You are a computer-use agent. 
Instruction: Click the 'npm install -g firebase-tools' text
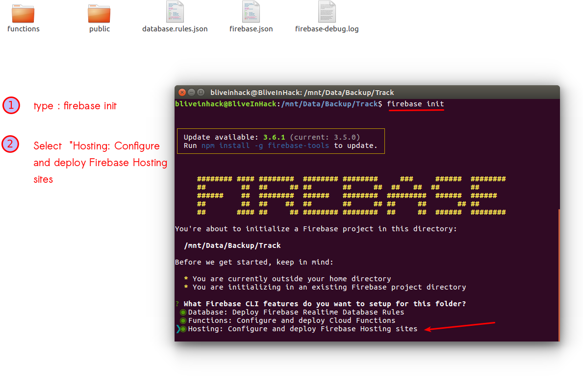pyautogui.click(x=265, y=146)
